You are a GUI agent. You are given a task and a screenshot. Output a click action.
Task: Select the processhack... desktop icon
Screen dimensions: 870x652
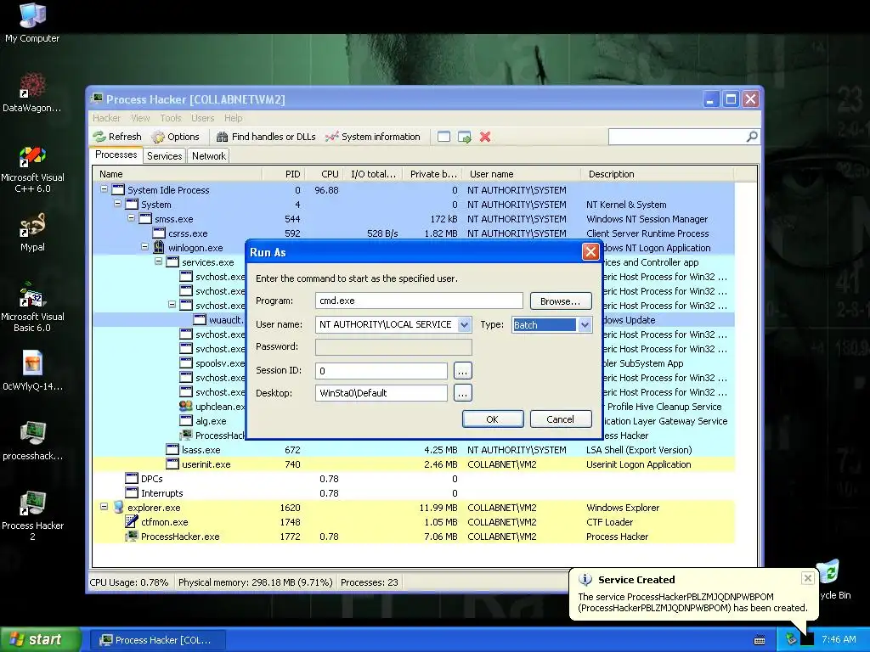coord(32,441)
